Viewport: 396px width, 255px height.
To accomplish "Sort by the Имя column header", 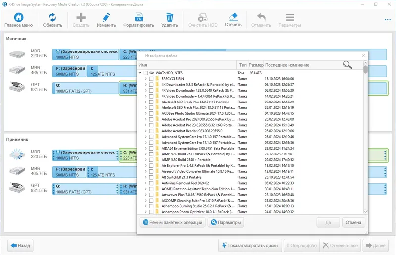I will tap(187, 65).
